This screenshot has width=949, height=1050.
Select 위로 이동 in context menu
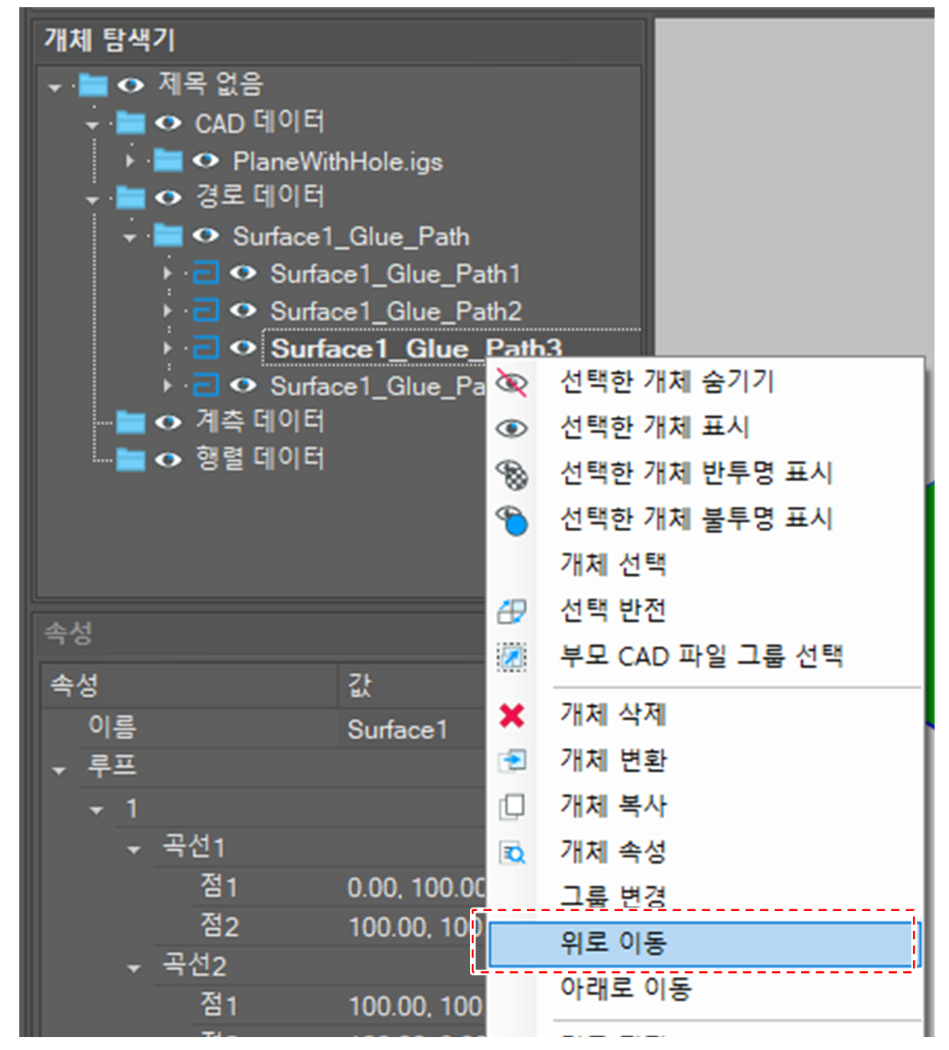click(614, 943)
